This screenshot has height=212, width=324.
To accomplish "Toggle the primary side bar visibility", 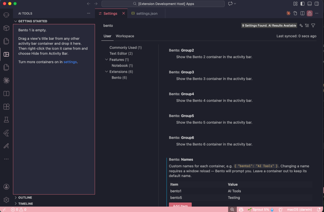I will click(302, 4).
